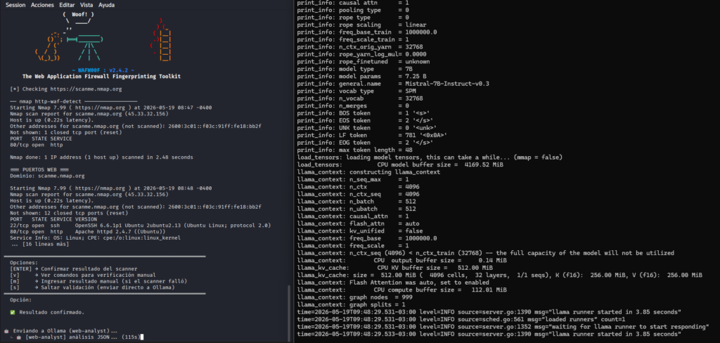Image resolution: width=720 pixels, height=343 pixels.
Task: Click 'CPU KV buffer size = 512.00 MiB' line
Action: coord(395,268)
